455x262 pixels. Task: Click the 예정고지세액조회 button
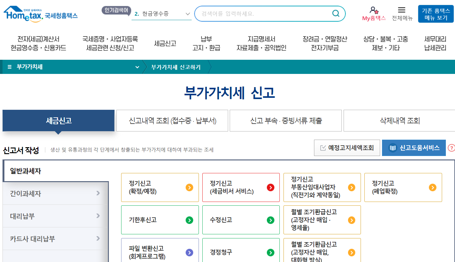[347, 148]
